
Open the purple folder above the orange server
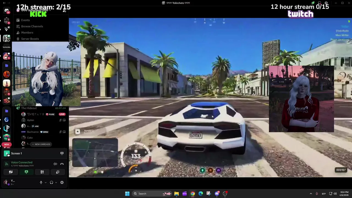pyautogui.click(x=7, y=65)
